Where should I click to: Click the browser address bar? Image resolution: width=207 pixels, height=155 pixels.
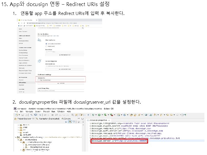click(64, 23)
